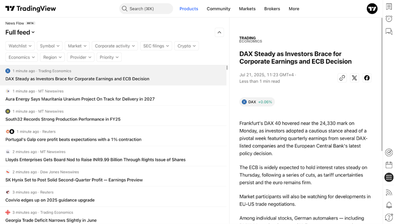Click the grid apps icon in right sidebar
Viewport: 395px width, 224px height.
(389, 177)
